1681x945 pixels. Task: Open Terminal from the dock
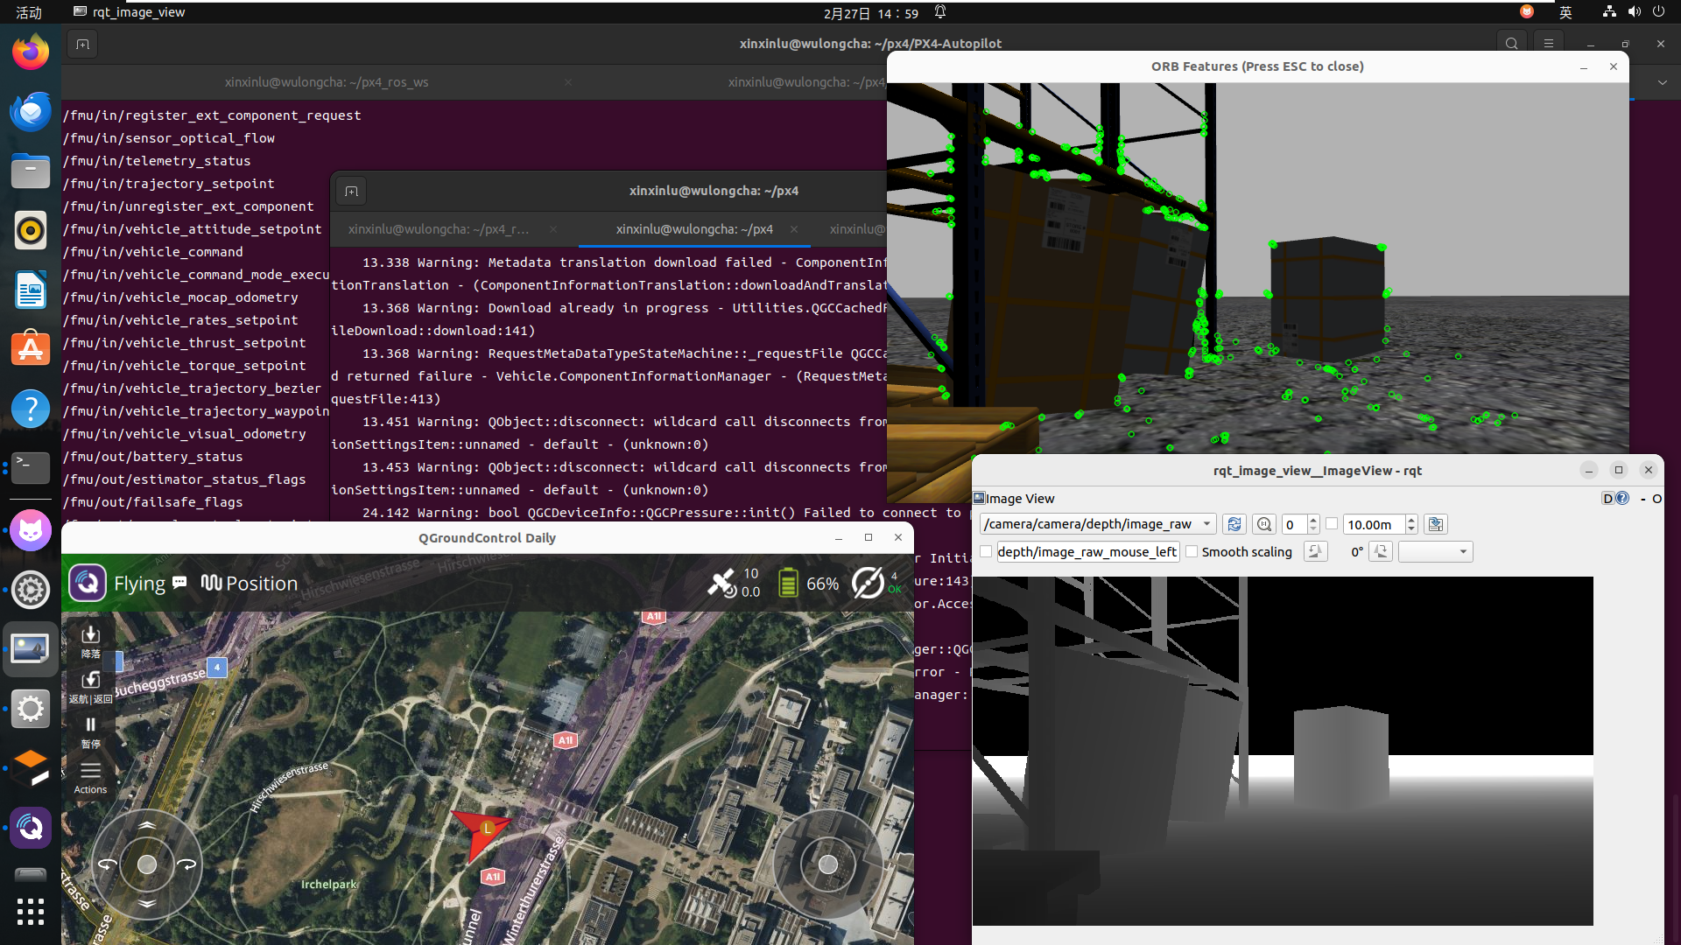(x=31, y=469)
